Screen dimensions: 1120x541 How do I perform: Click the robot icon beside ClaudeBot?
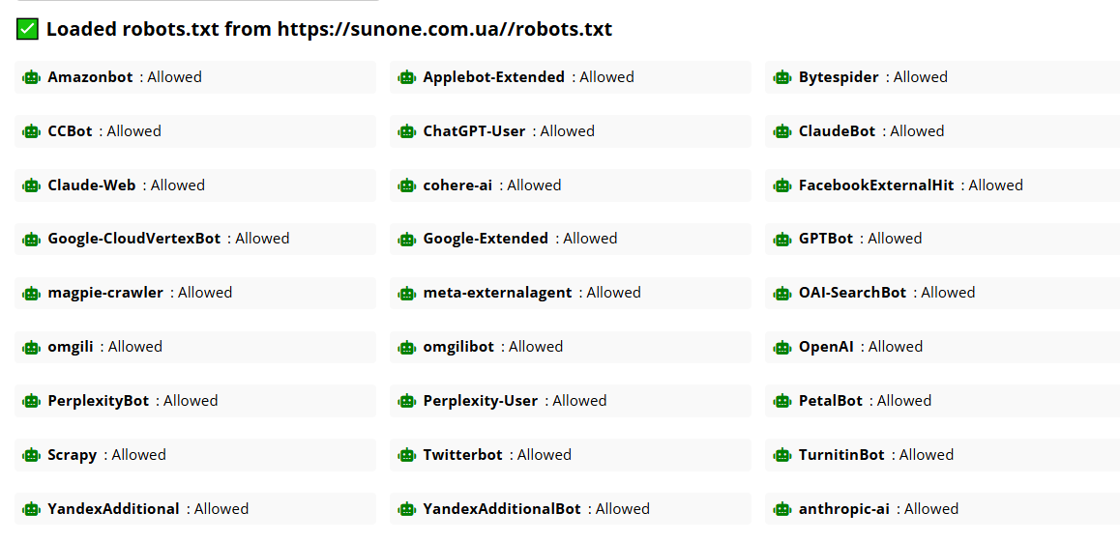782,131
